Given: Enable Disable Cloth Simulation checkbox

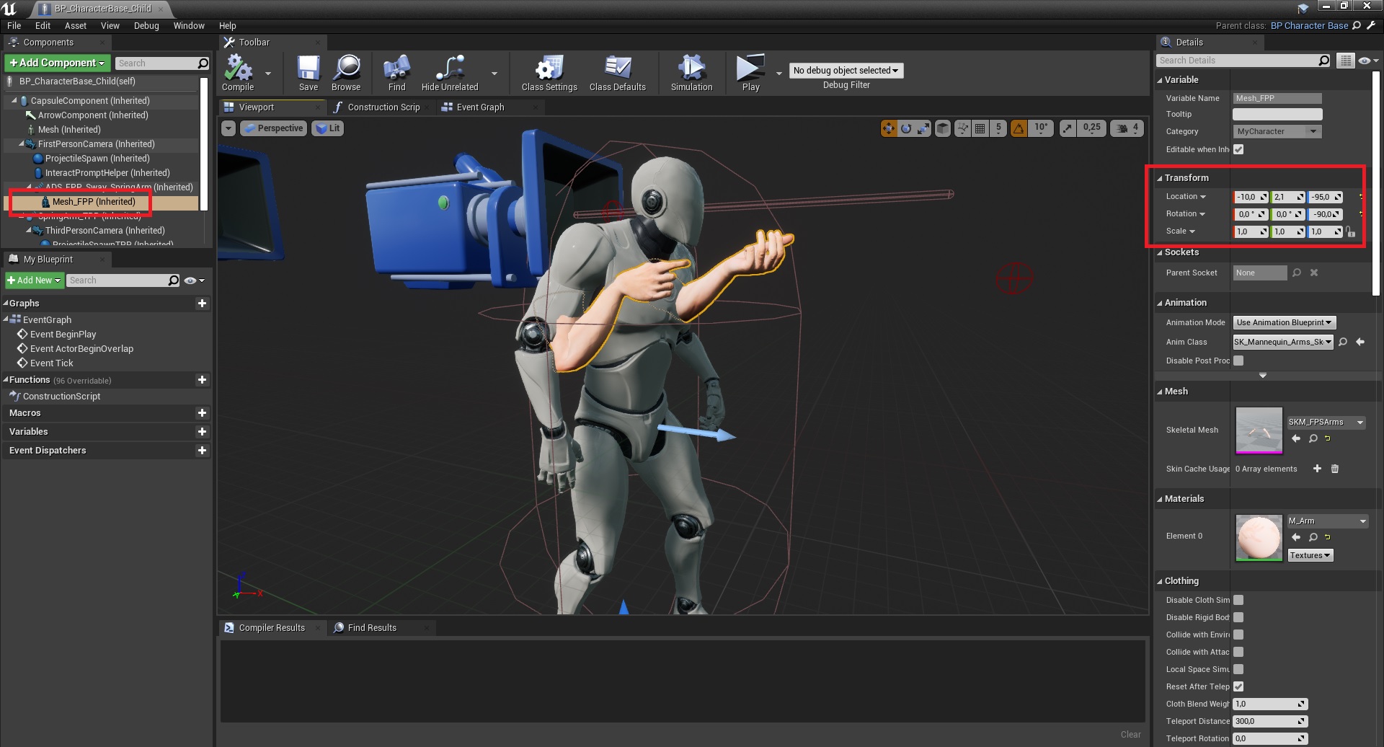Looking at the screenshot, I should (1238, 600).
